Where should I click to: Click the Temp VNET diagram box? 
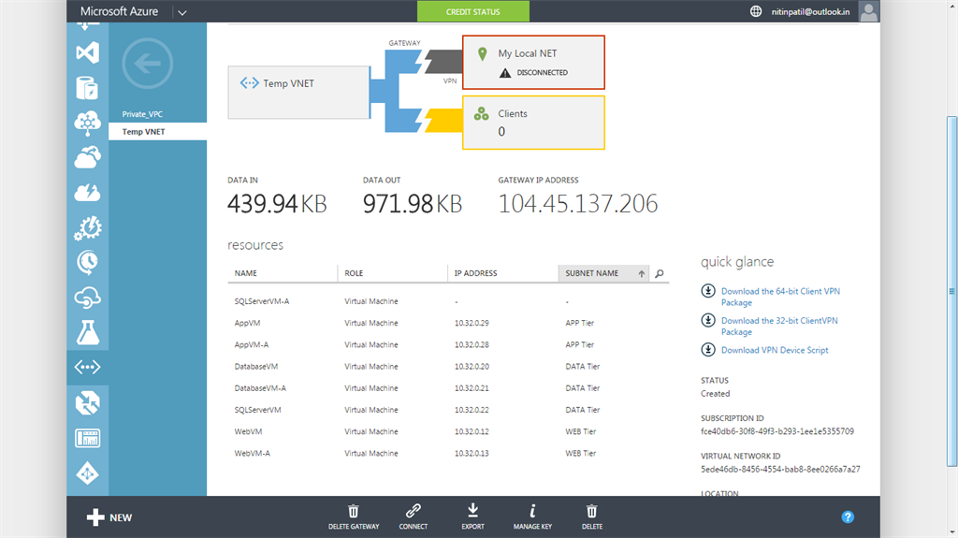coord(298,93)
